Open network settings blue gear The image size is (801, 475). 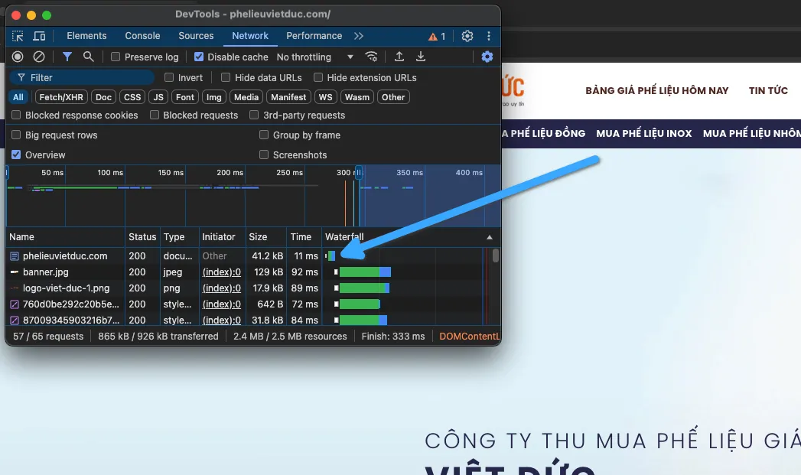click(487, 57)
